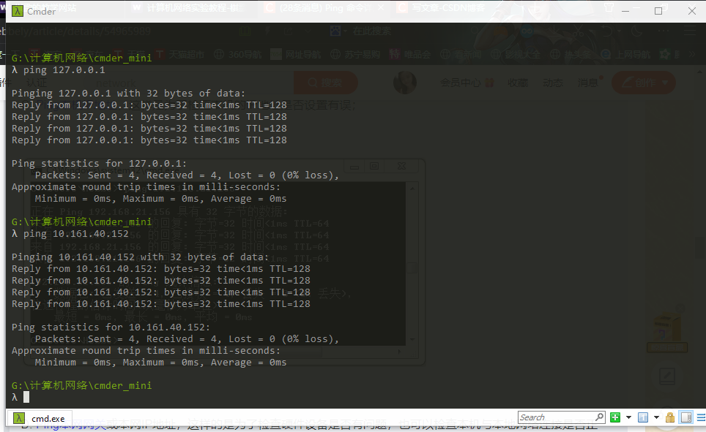
Task: Close the Cmder window
Action: [692, 11]
